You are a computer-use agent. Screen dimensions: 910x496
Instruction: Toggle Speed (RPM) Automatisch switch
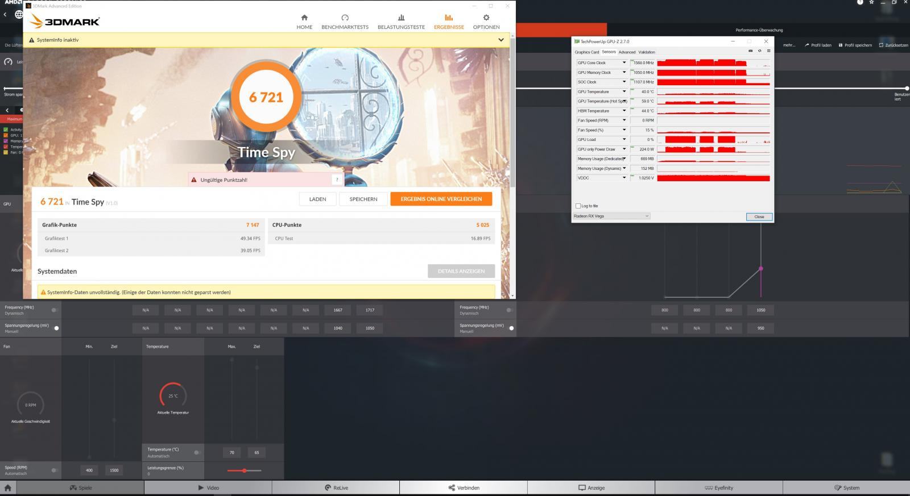[55, 470]
